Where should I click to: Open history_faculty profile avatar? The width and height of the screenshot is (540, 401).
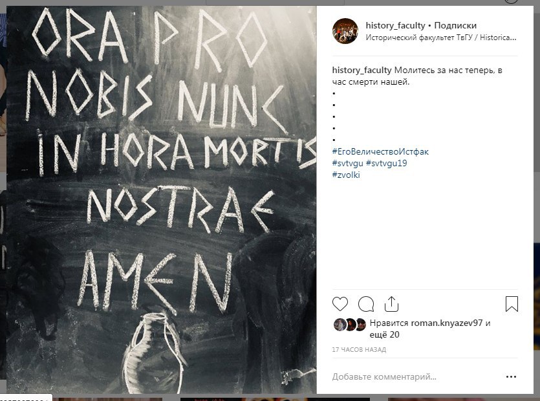345,31
